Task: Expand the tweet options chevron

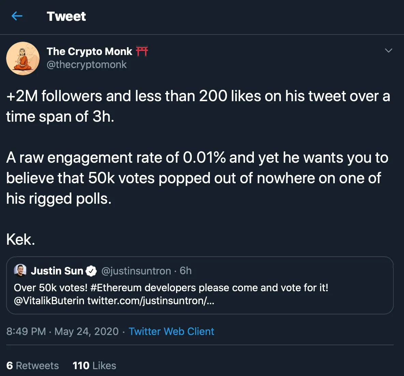Action: coord(388,51)
